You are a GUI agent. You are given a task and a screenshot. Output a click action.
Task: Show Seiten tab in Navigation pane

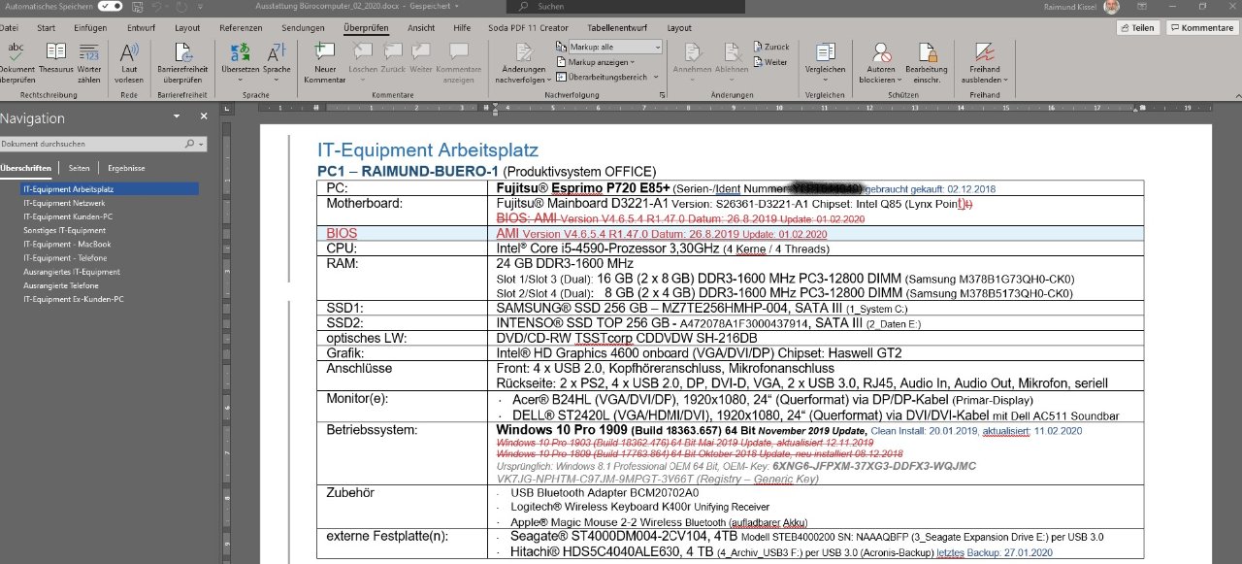[x=80, y=168]
